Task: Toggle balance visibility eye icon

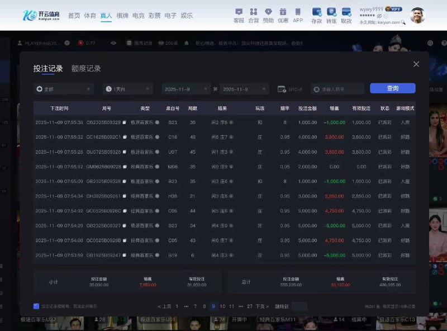Action: tap(379, 16)
